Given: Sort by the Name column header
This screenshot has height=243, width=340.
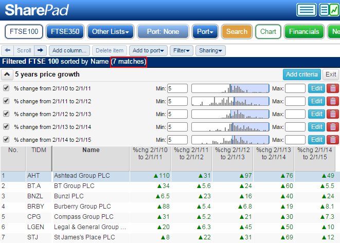Looking at the screenshot, I should [x=91, y=159].
